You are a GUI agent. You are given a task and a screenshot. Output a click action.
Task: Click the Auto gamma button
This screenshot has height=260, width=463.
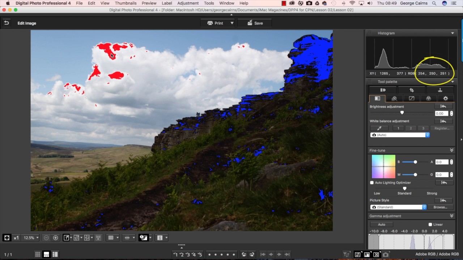pos(382,225)
